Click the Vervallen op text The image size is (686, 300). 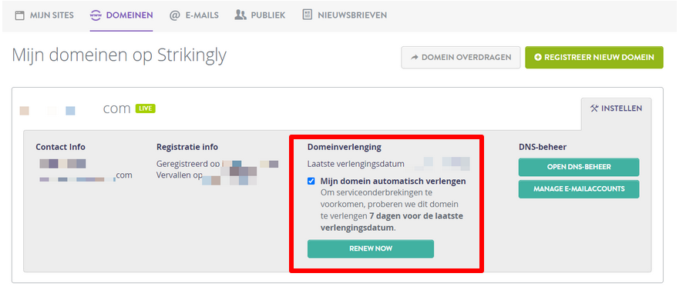(180, 175)
